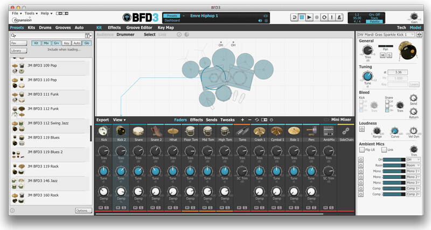
Task: Open the Help menu
Action: tap(46, 13)
